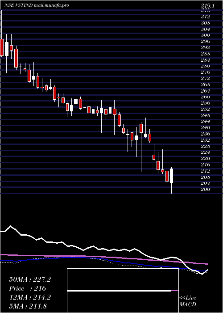The image size is (223, 313).
Task: Click the 319.1 top price label
Action: (208, 6)
